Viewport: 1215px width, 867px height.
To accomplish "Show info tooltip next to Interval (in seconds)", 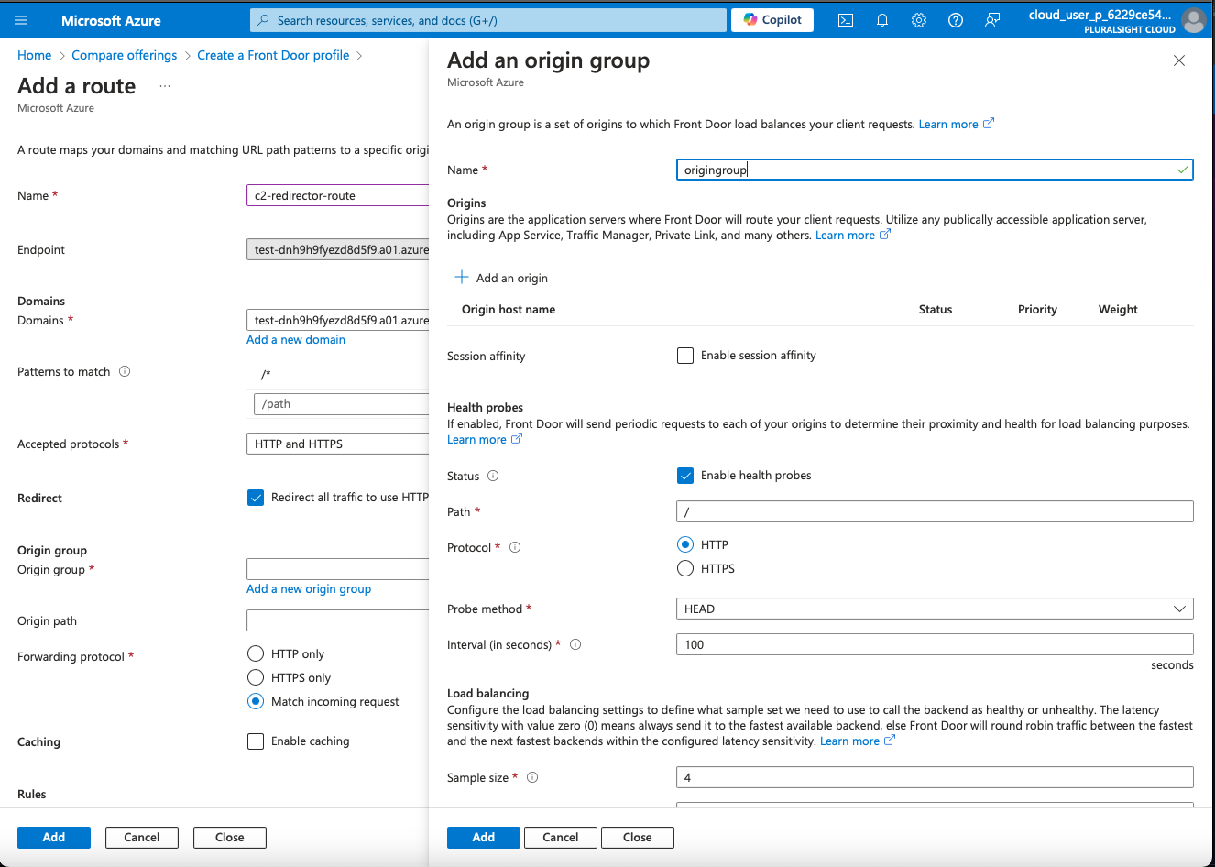I will pos(575,644).
